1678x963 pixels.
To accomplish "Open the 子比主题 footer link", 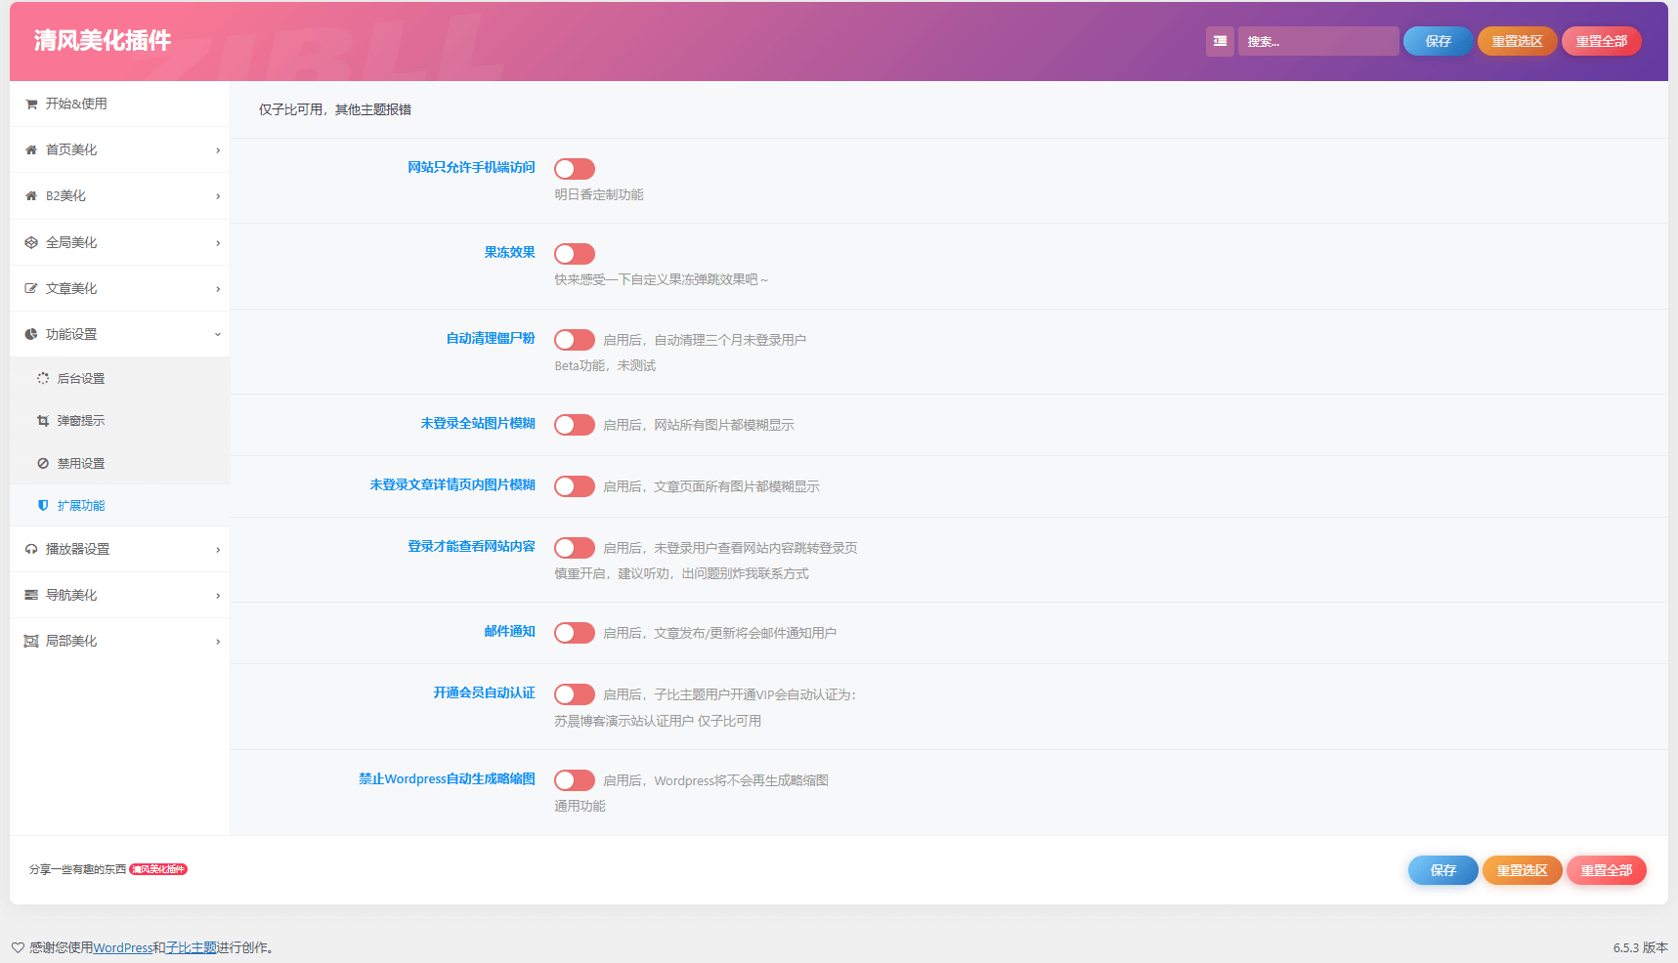I will click(192, 948).
